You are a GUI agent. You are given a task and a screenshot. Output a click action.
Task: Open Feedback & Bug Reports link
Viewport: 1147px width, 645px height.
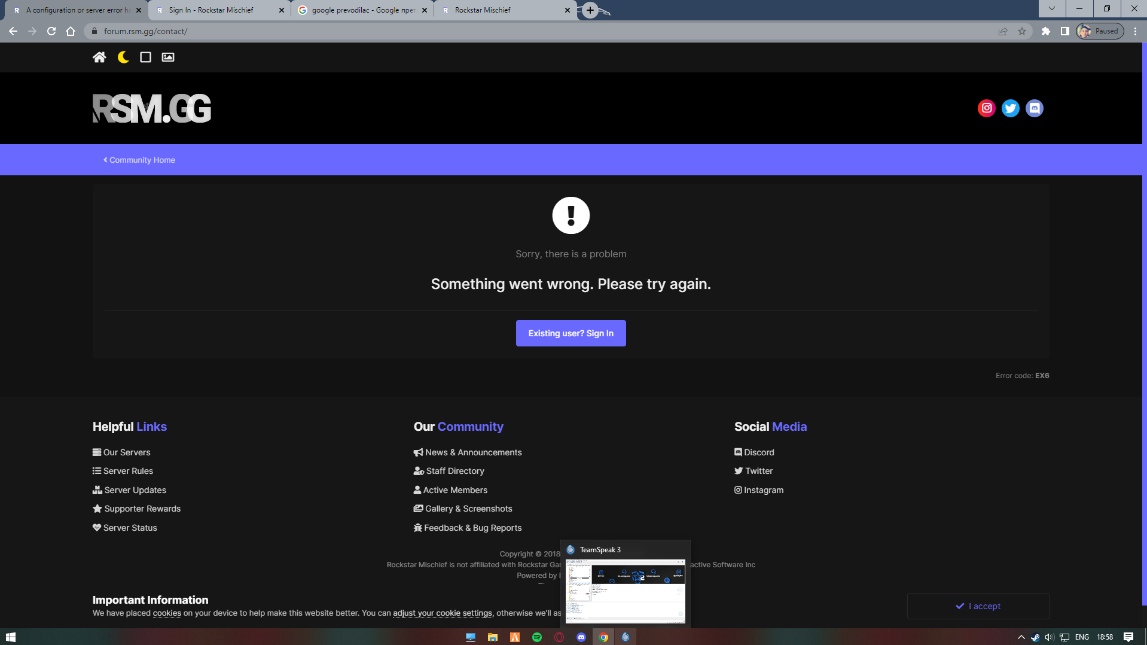[x=468, y=528]
